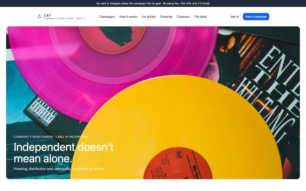
Task: Click the 'Pressing, distribution and community' subtitle
Action: point(59,169)
